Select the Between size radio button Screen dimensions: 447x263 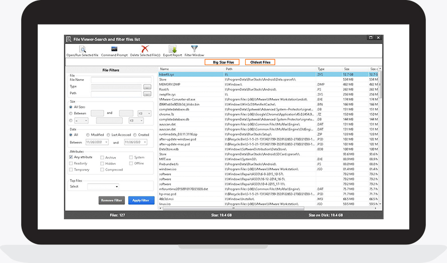click(x=70, y=114)
